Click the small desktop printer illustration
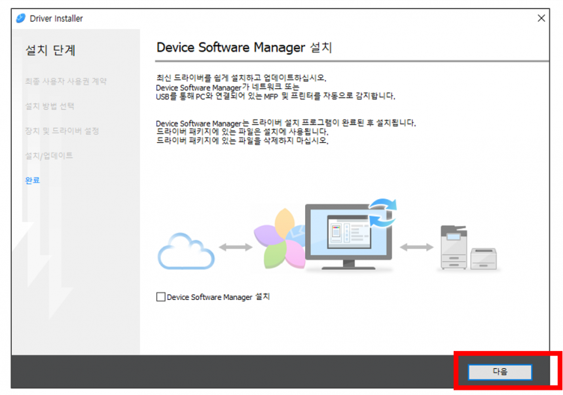Image resolution: width=563 pixels, height=395 pixels. point(484,259)
